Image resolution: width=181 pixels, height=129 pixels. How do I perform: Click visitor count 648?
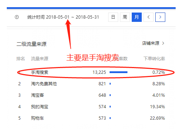point(102,95)
